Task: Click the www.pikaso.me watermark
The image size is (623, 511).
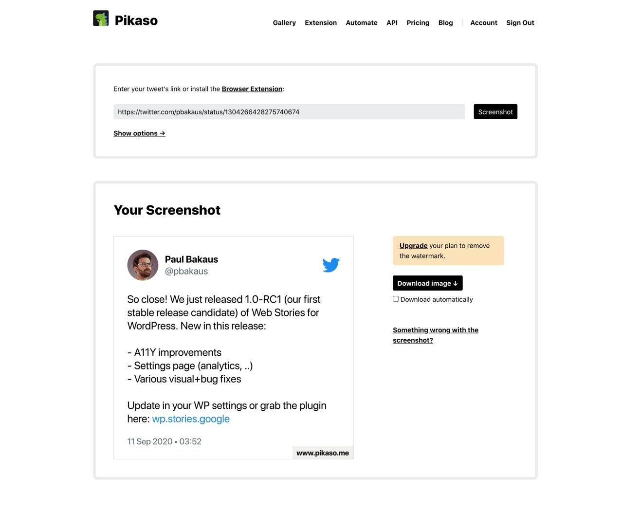Action: [x=323, y=452]
